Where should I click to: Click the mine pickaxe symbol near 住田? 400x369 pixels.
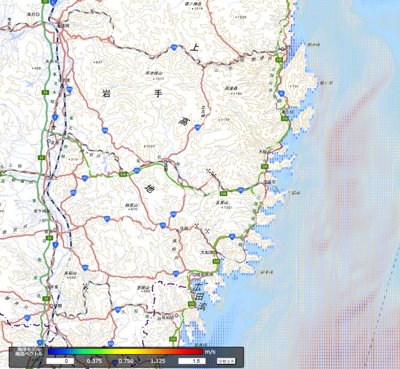point(197,226)
